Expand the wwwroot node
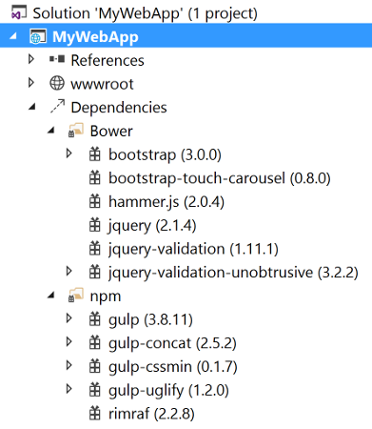 coord(31,83)
